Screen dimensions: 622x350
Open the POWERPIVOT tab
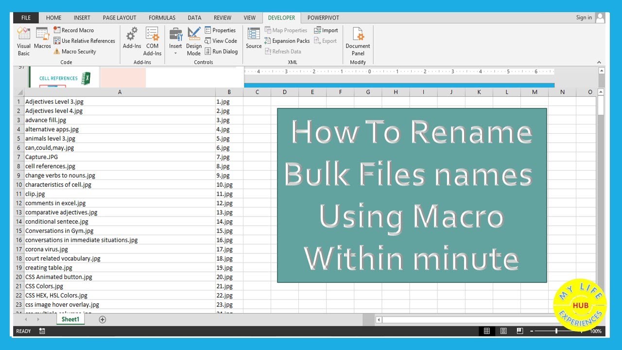tap(324, 18)
